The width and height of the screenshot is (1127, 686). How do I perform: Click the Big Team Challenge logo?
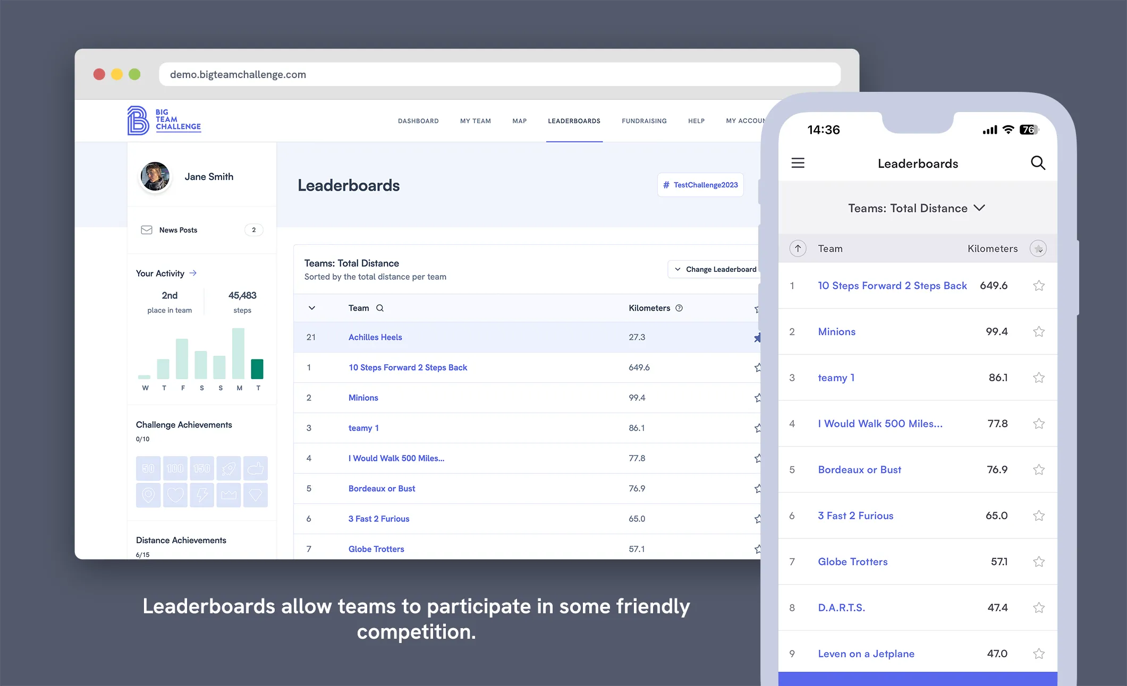click(164, 121)
